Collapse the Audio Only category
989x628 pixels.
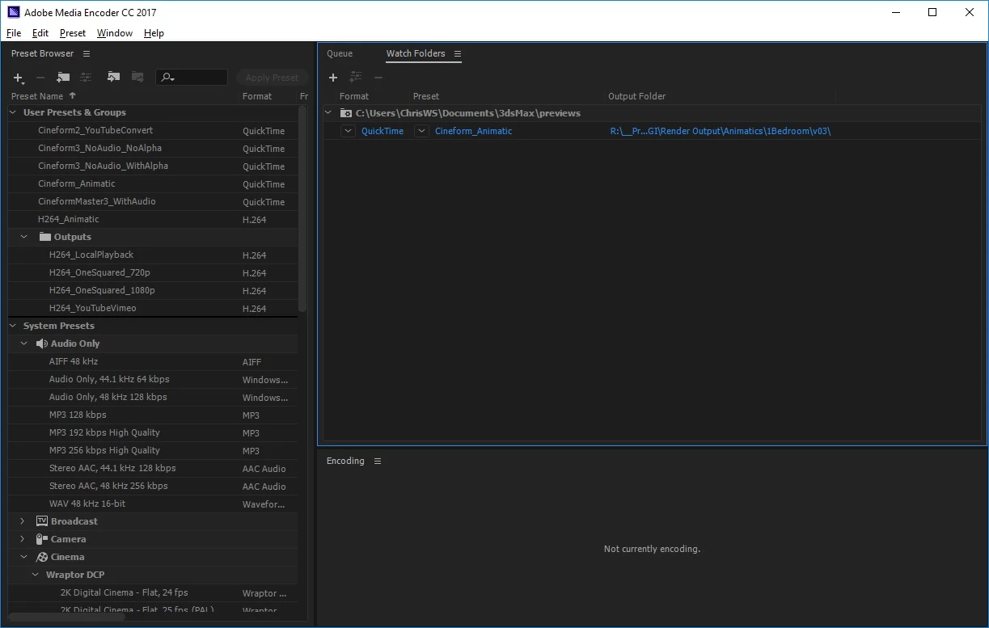[x=24, y=344]
